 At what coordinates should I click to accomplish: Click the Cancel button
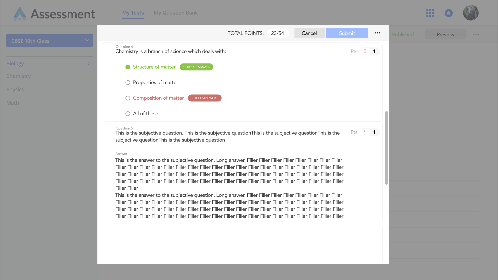click(x=309, y=33)
